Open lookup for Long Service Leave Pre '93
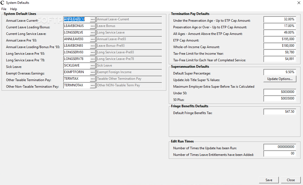Screen dimensions: 303x185 click(93, 52)
